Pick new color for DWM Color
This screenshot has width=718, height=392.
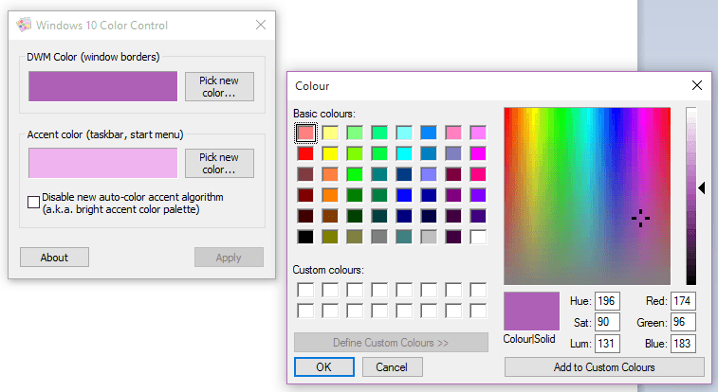(219, 86)
